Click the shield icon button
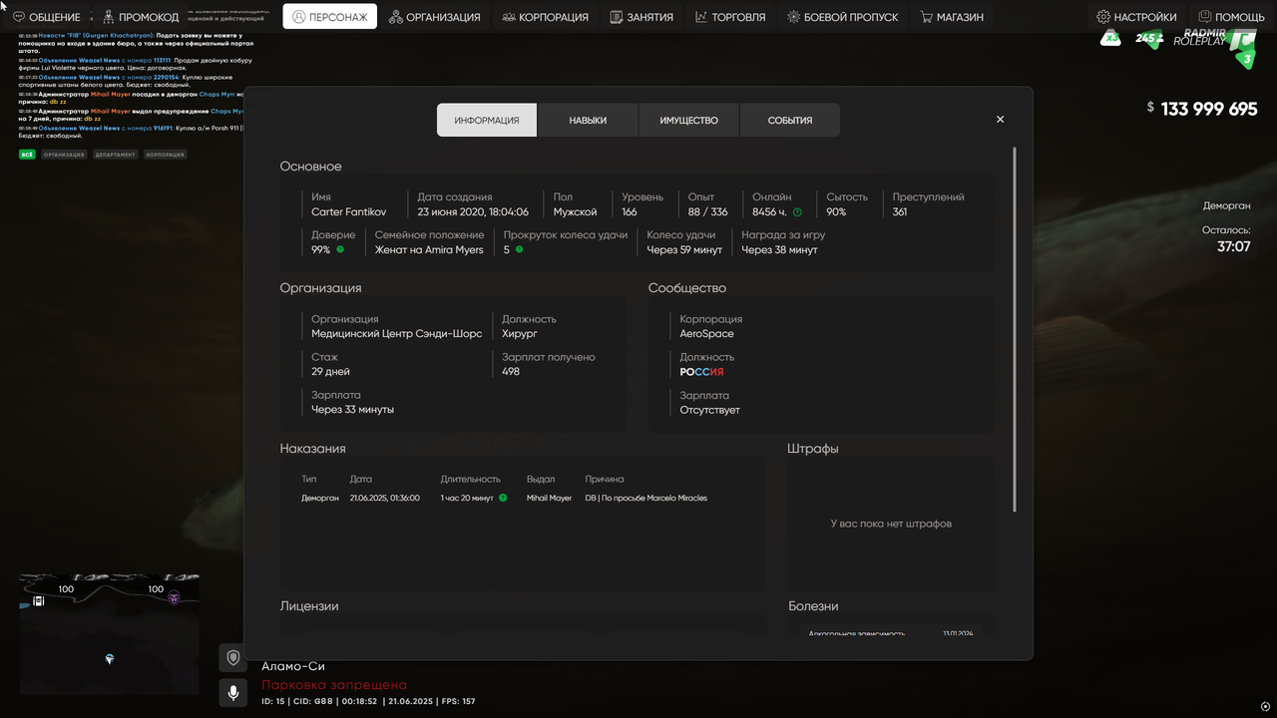Viewport: 1277px width, 718px height. pos(233,658)
